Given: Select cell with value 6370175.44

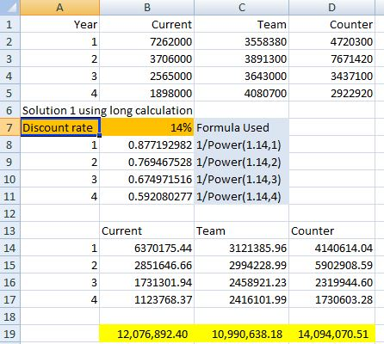Looking at the screenshot, I should (x=147, y=248).
